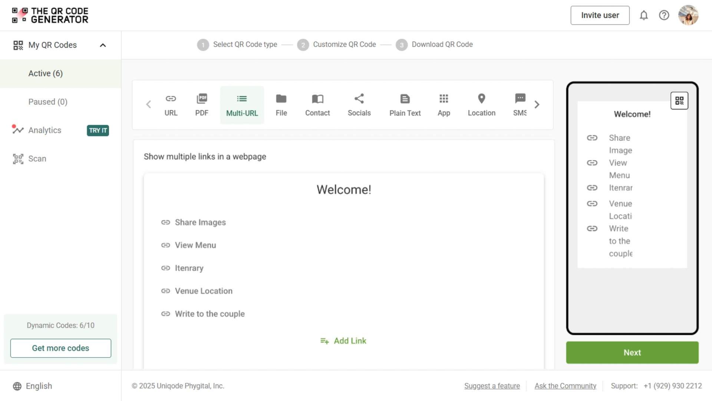712x401 pixels.
Task: Open the help question mark icon
Action: coord(664,15)
